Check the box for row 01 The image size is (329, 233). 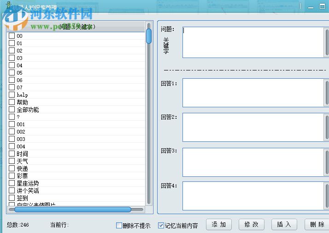(12, 43)
